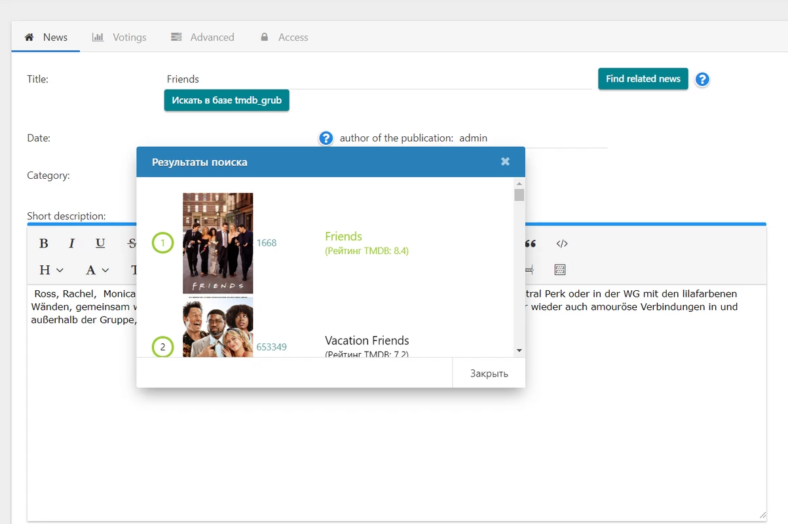788x524 pixels.
Task: Open the text color dropdown
Action: tap(97, 270)
